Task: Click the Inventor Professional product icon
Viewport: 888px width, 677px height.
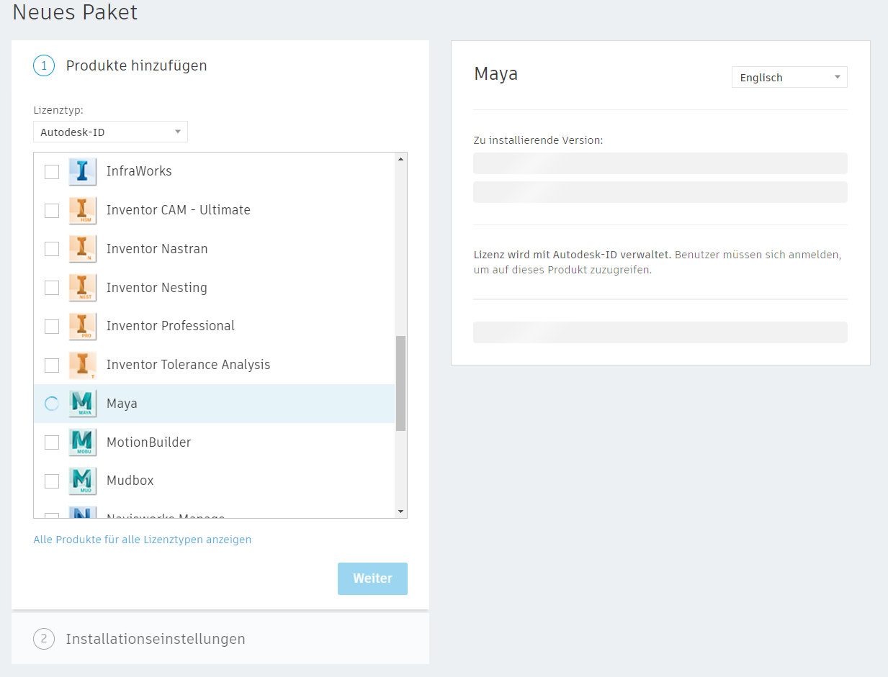Action: click(83, 326)
